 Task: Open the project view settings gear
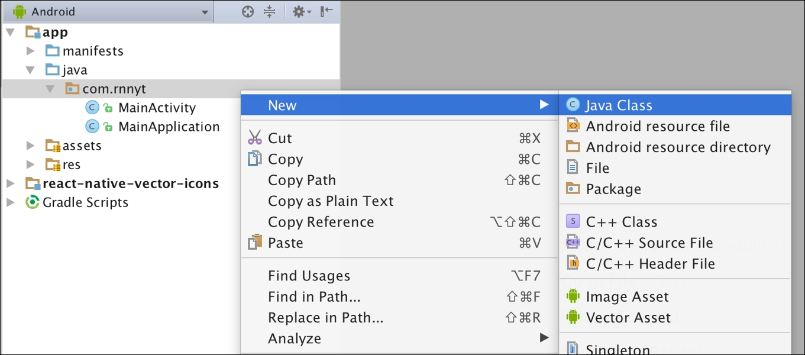point(302,11)
